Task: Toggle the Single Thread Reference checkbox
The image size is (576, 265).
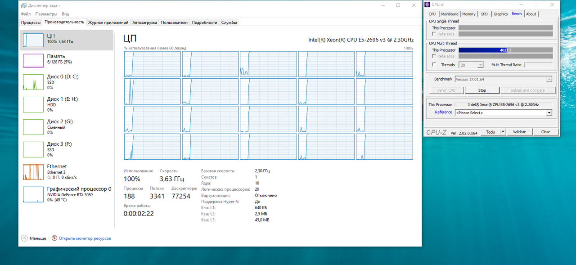Action: 434,34
